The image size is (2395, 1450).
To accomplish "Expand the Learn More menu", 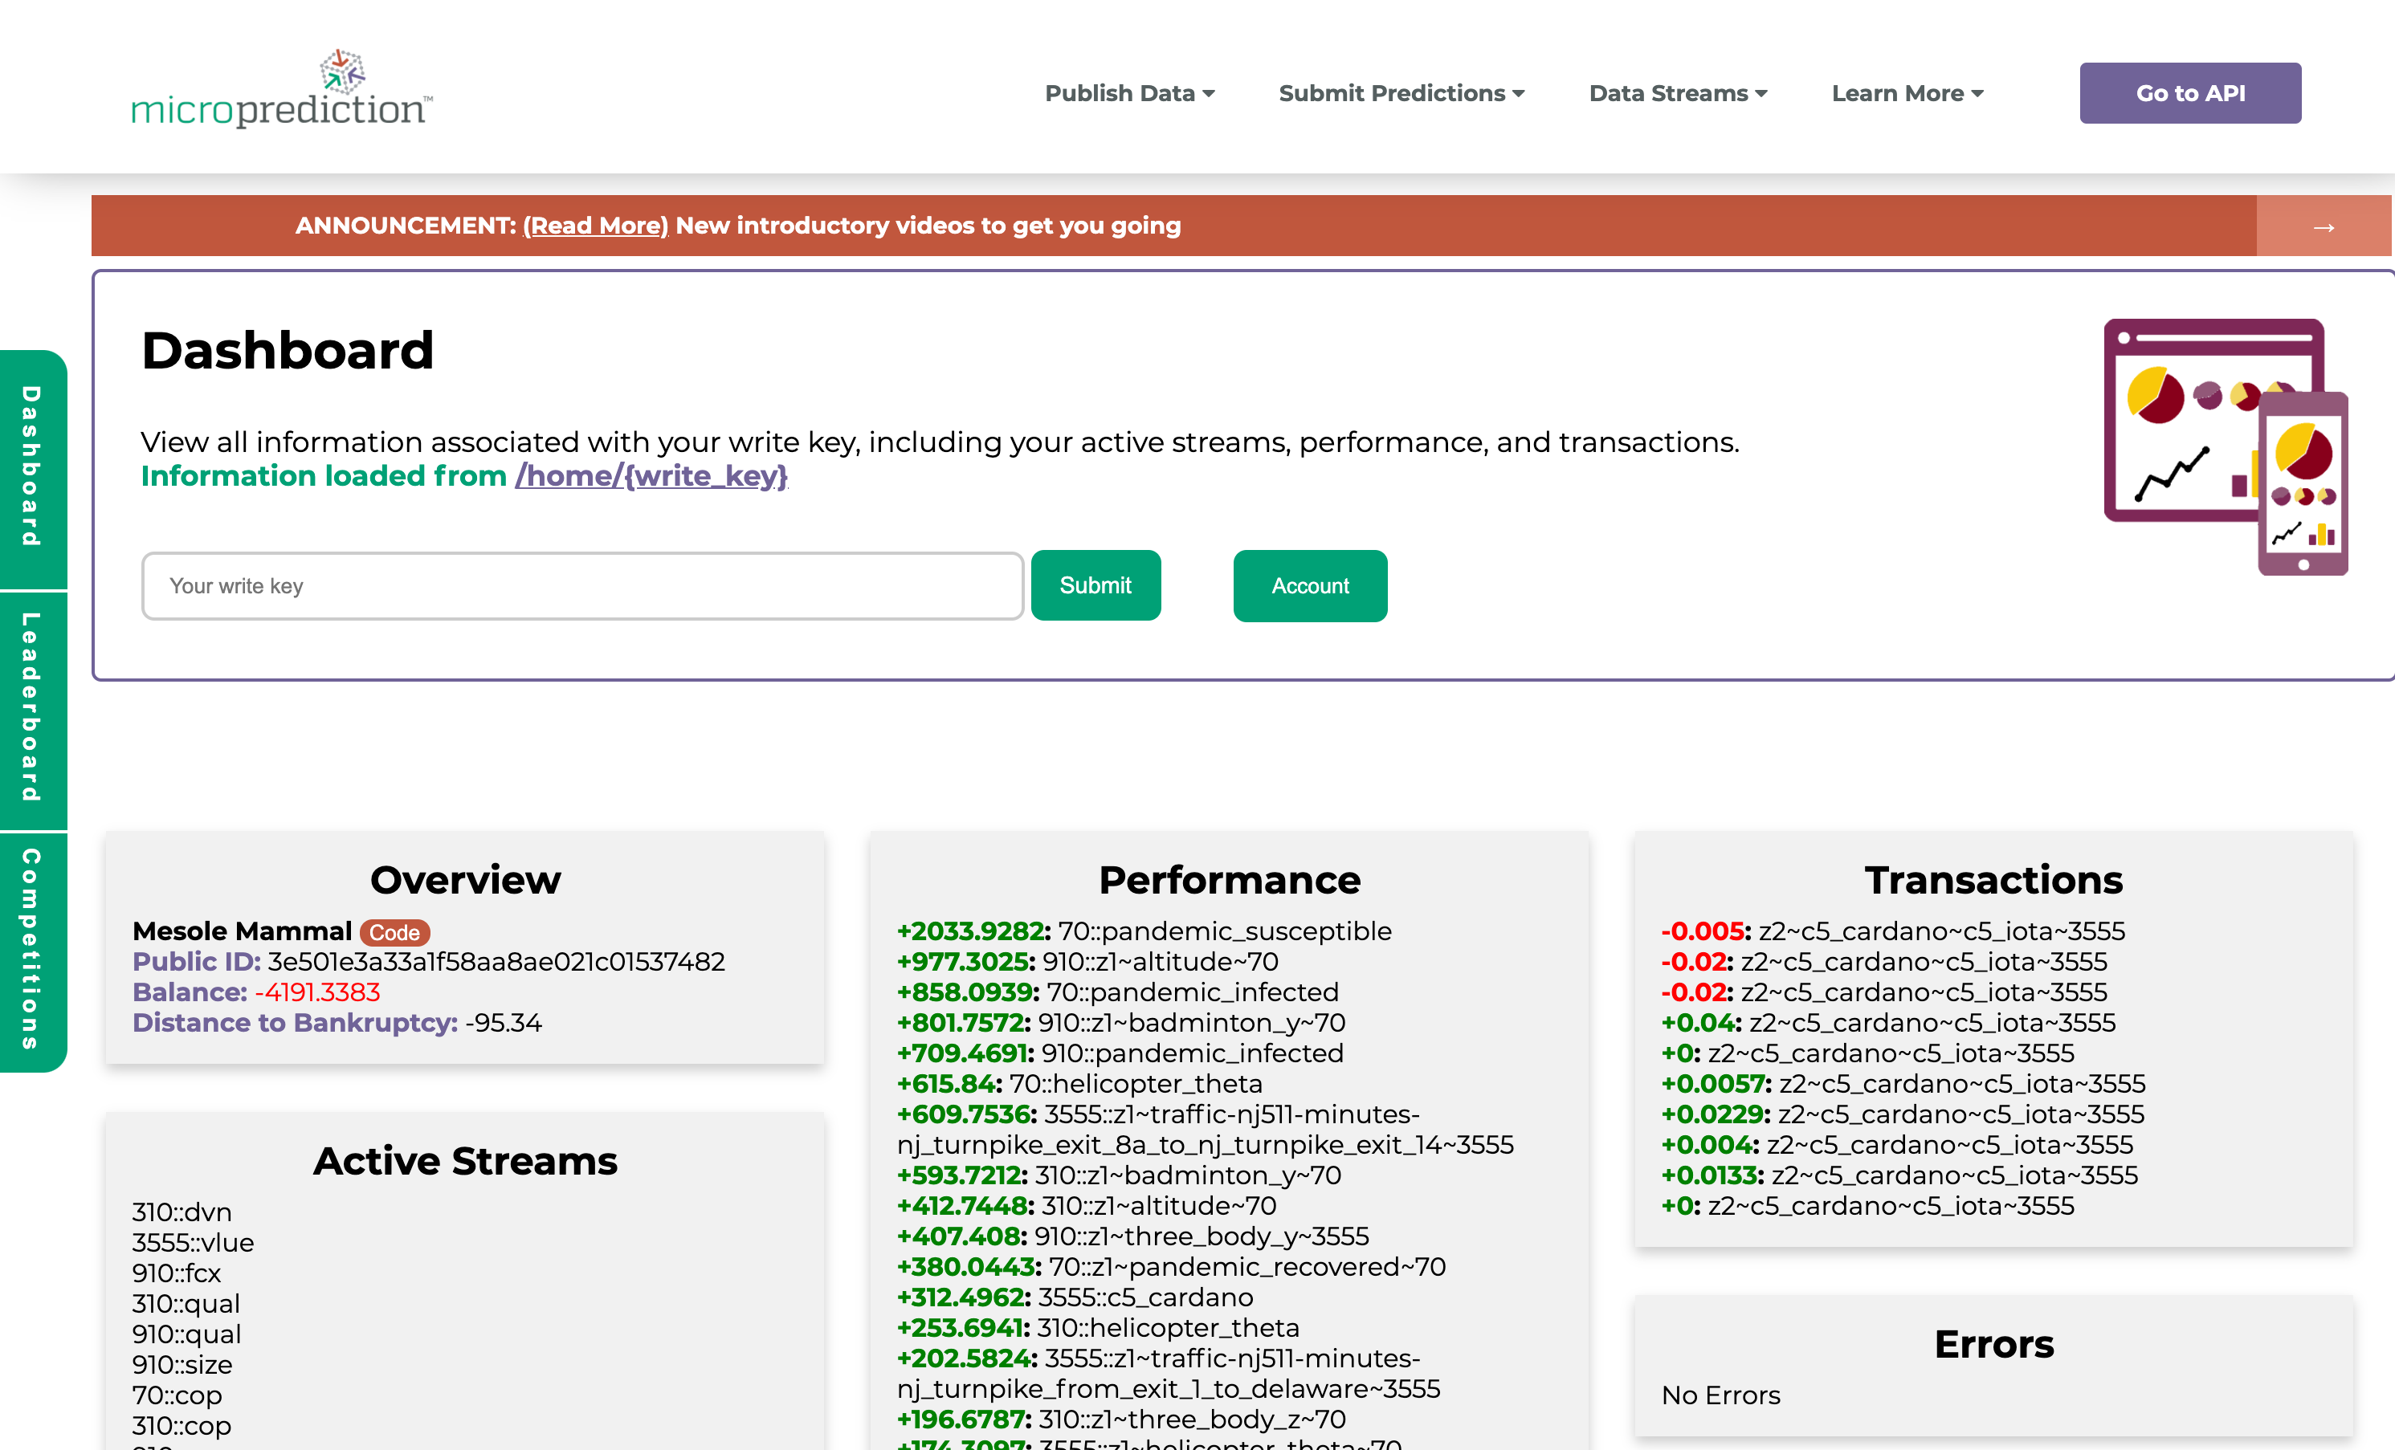I will [1907, 93].
